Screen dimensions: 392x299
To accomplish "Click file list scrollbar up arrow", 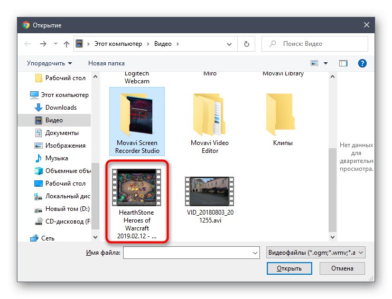I will click(x=332, y=77).
